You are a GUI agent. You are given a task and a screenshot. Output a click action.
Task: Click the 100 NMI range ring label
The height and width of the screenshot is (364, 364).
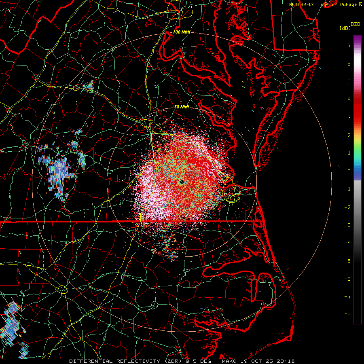(182, 32)
